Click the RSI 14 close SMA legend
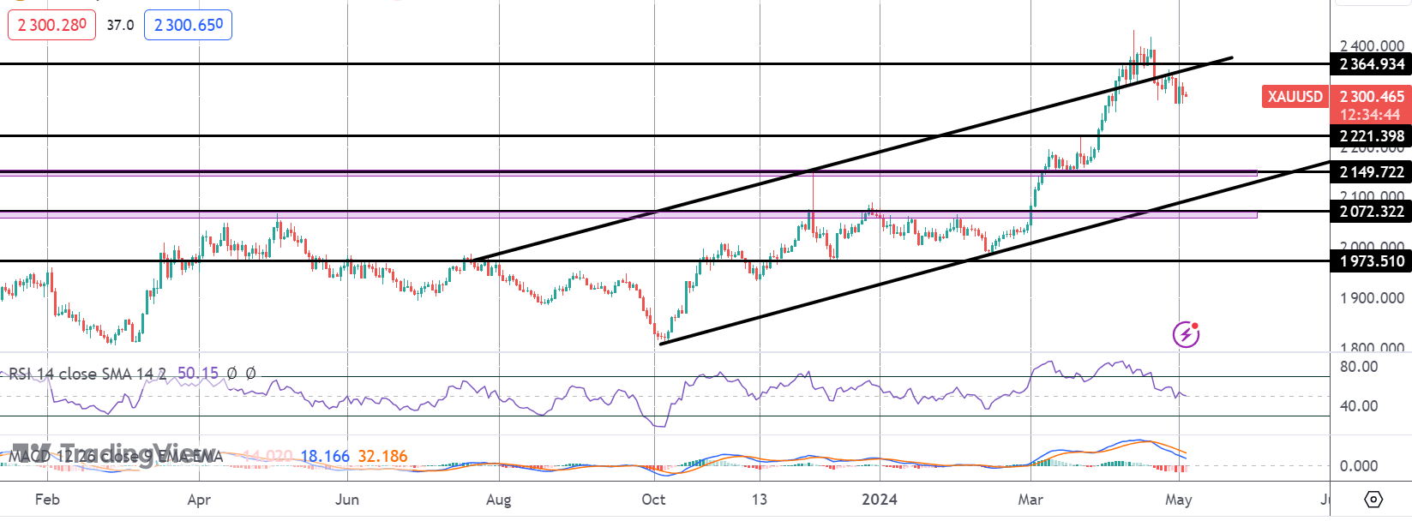The height and width of the screenshot is (521, 1412). [x=87, y=374]
